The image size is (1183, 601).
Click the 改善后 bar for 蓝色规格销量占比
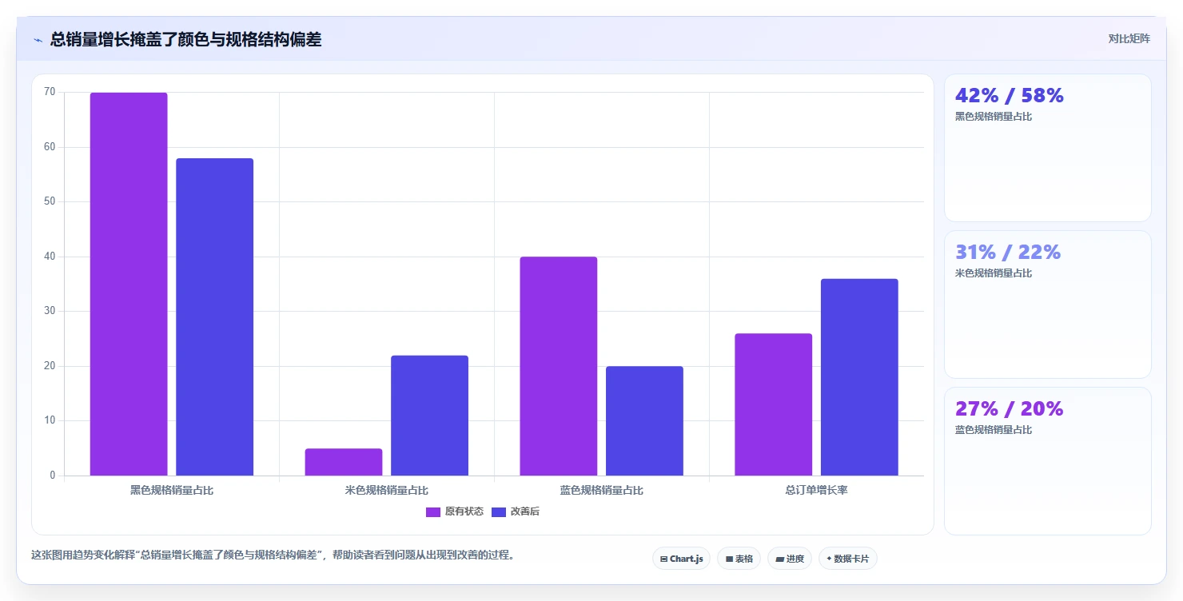tap(644, 421)
